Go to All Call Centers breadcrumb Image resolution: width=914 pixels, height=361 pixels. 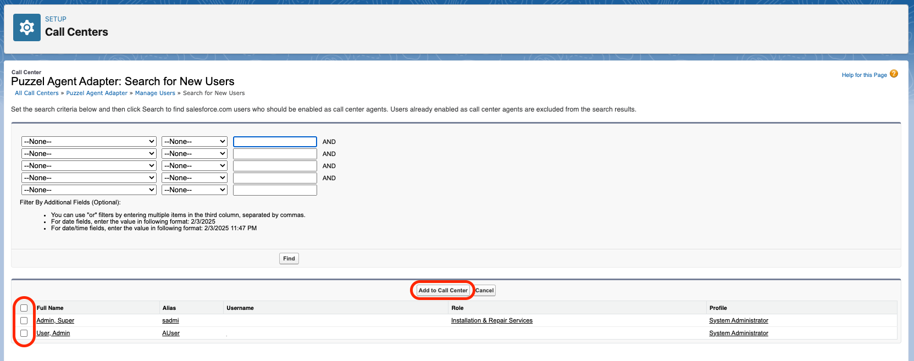37,93
